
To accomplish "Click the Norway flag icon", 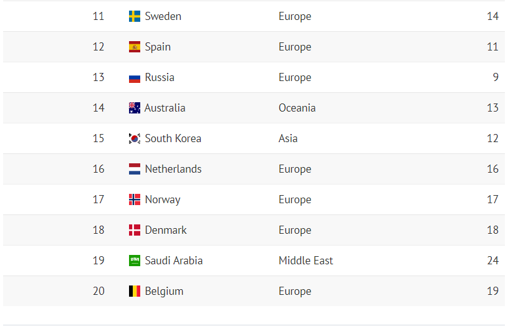I will point(135,199).
